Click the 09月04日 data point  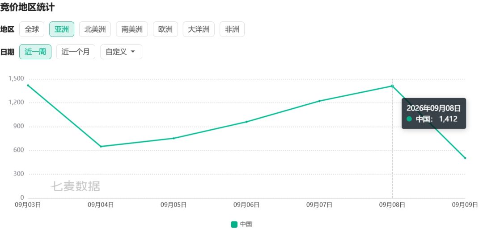coord(101,147)
